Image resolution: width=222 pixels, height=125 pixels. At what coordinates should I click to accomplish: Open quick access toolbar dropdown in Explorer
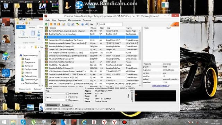(x=29, y=23)
